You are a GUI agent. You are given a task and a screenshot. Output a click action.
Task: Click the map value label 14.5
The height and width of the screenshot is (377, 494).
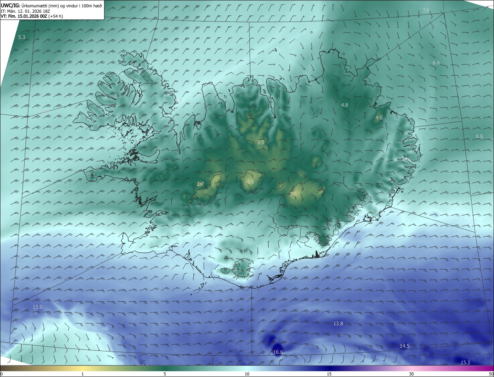pos(404,347)
